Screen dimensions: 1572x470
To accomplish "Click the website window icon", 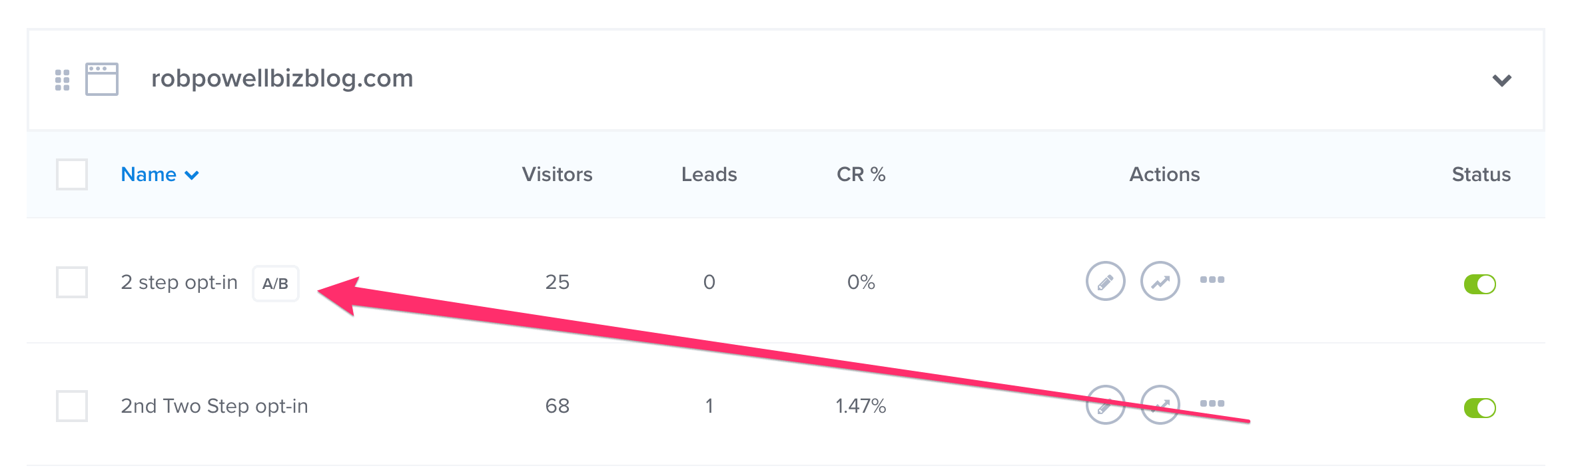I will (x=102, y=79).
